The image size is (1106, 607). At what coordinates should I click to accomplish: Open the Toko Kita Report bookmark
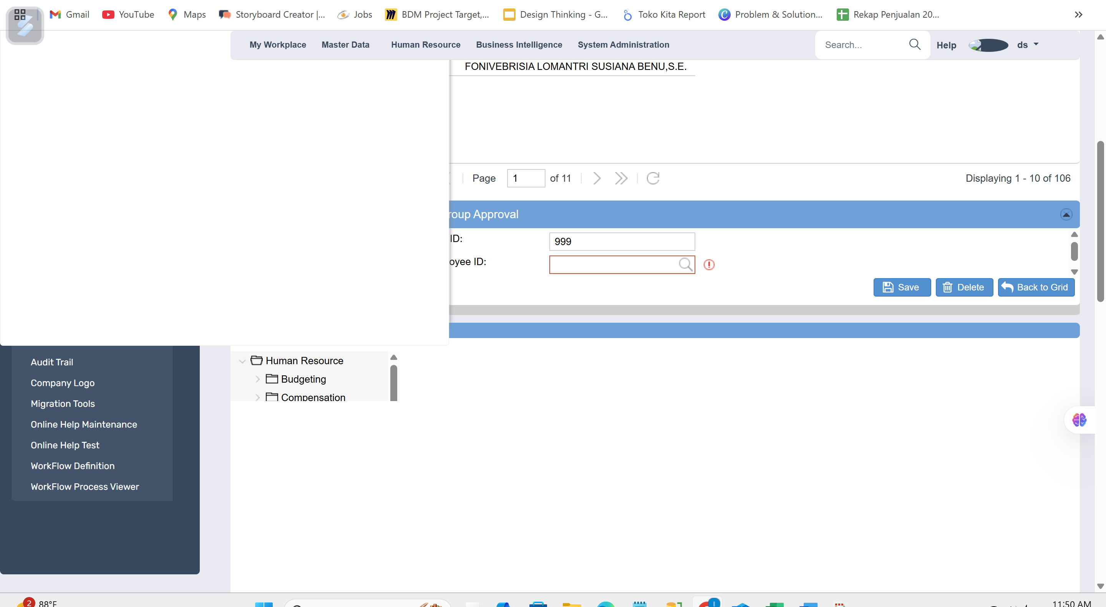pyautogui.click(x=663, y=15)
